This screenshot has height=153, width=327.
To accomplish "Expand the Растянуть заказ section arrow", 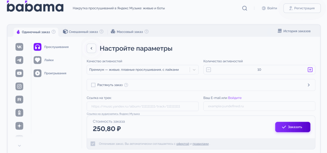I will (x=308, y=85).
